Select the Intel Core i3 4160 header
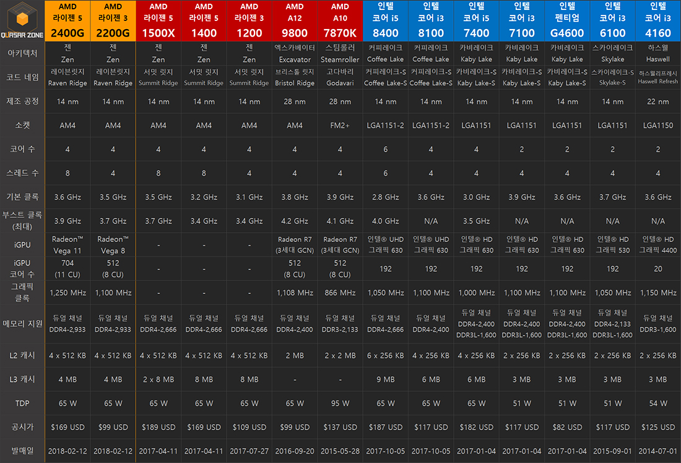This screenshot has height=463, width=681. [x=657, y=20]
